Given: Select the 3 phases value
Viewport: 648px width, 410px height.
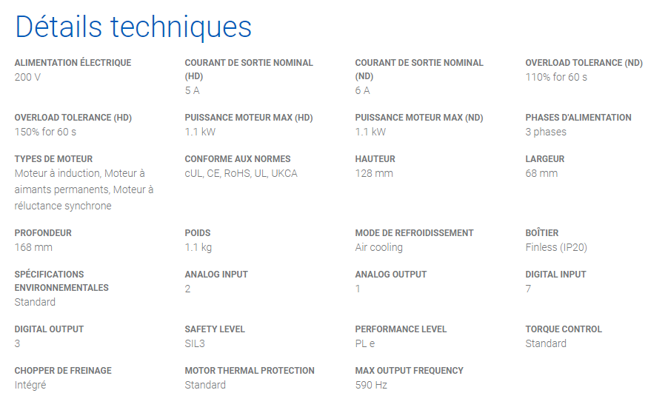Looking at the screenshot, I should (x=546, y=132).
